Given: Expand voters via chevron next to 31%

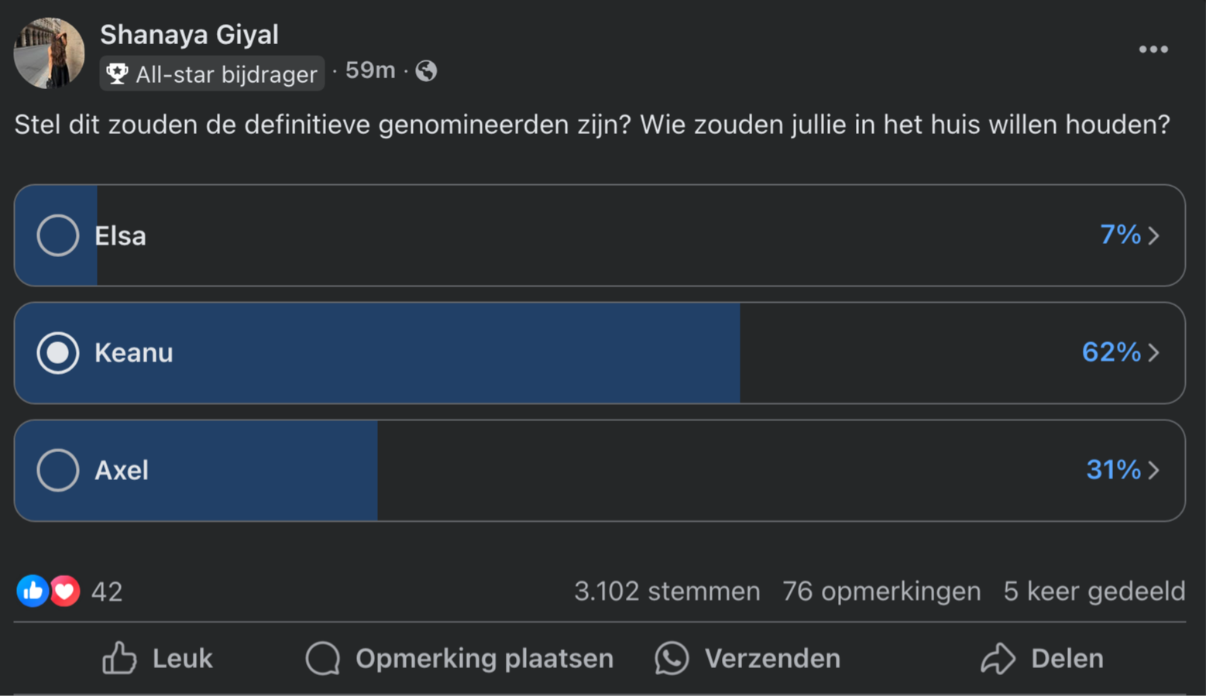Looking at the screenshot, I should [x=1153, y=470].
